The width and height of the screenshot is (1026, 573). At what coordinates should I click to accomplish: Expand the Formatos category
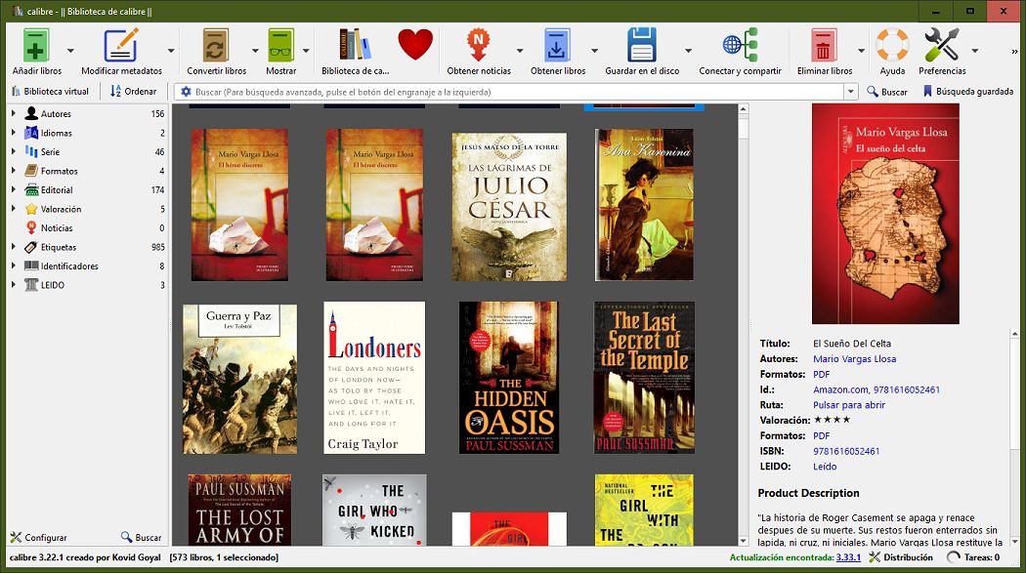tap(13, 171)
